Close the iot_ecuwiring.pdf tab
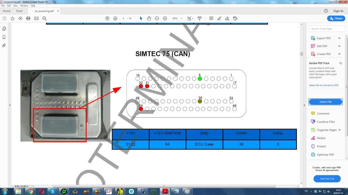Image resolution: width=348 pixels, height=195 pixels. click(x=58, y=11)
